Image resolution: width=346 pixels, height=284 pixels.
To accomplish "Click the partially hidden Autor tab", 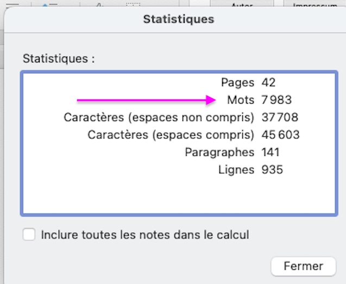I will [242, 4].
